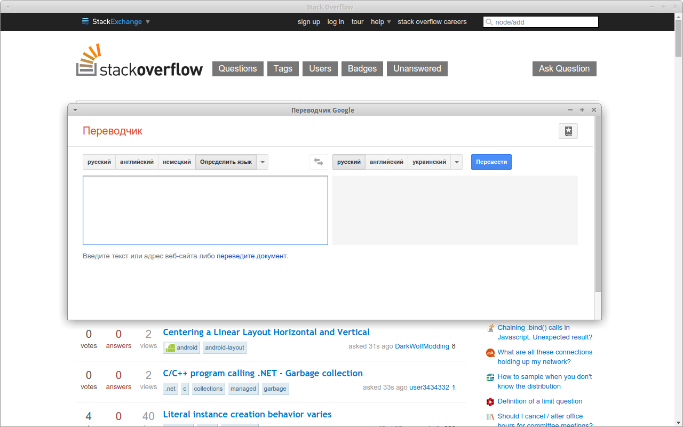This screenshot has height=427, width=683.
Task: Open 'Literal instance creation behavior varies' question
Action: click(248, 414)
